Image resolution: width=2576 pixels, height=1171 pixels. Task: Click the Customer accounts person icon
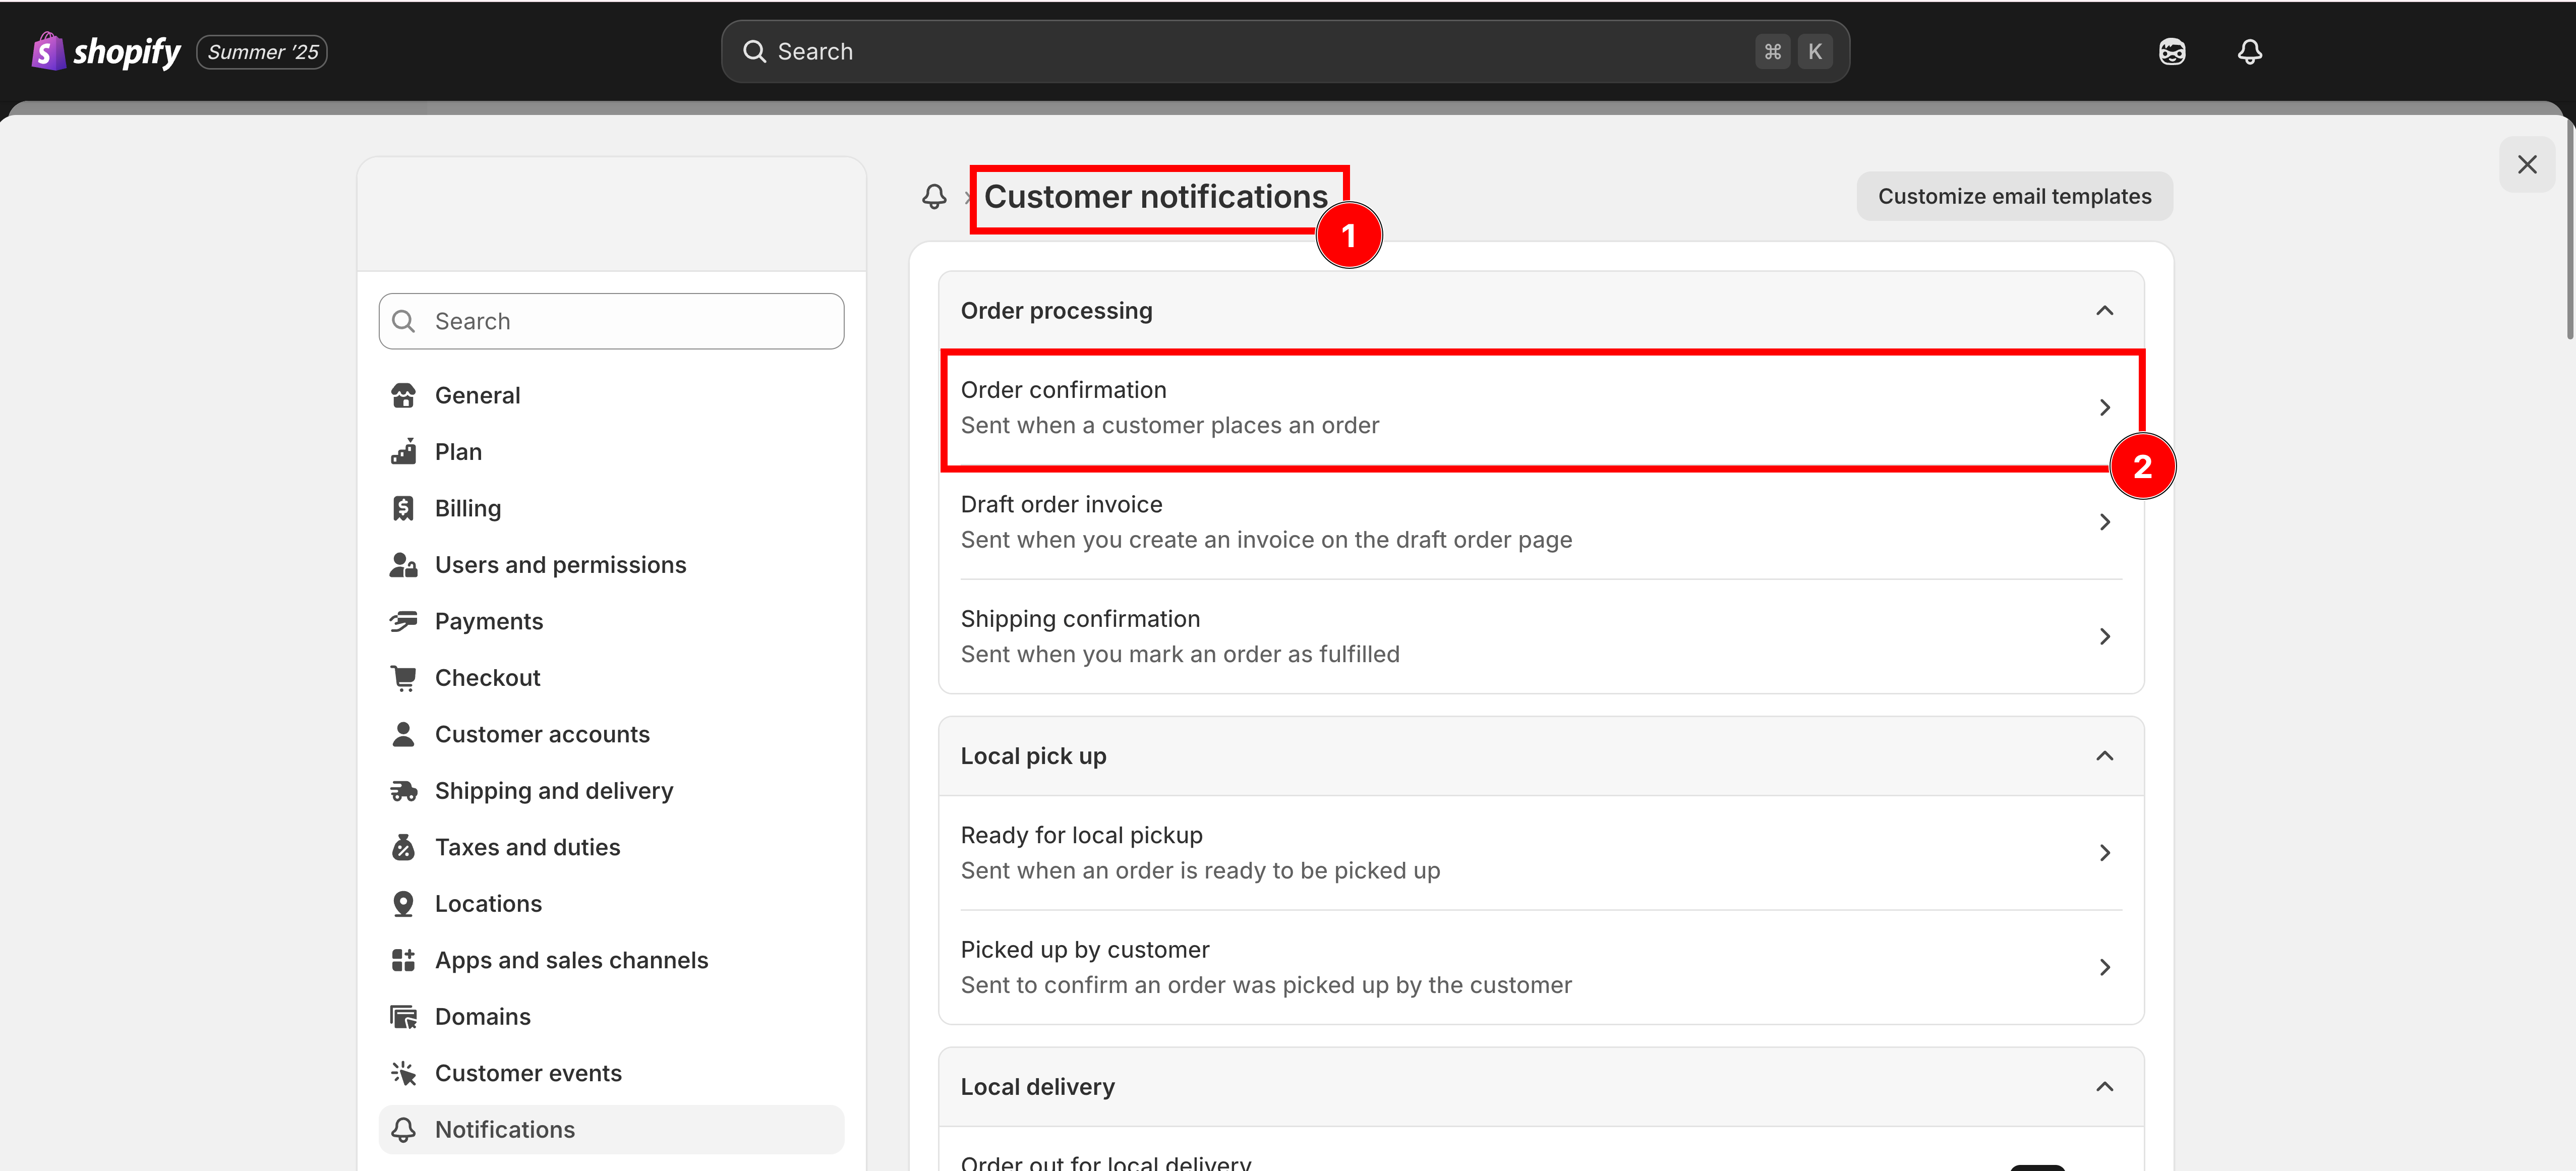(x=403, y=734)
